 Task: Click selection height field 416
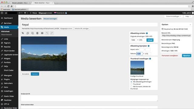click(x=148, y=54)
